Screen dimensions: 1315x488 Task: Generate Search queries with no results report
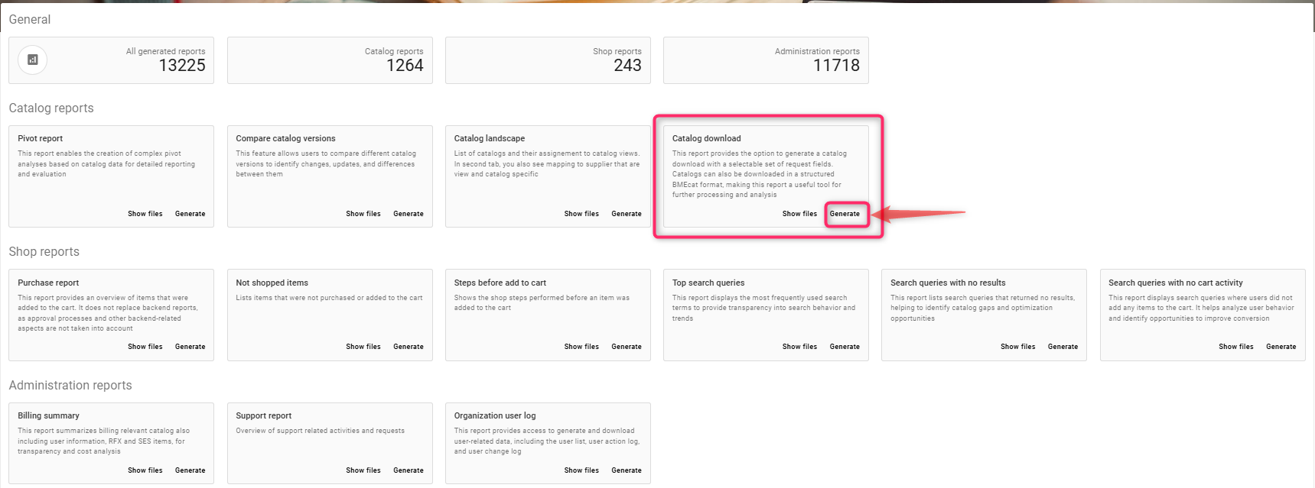tap(1063, 347)
